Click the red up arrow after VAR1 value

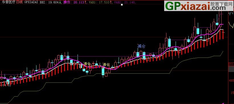click(x=111, y=2)
